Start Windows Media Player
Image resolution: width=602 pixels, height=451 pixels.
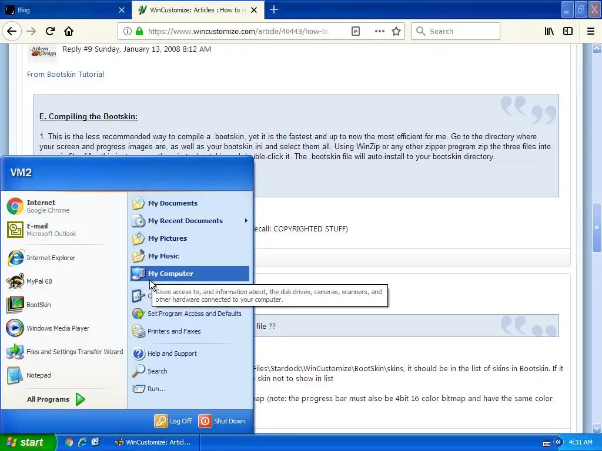tap(48, 328)
